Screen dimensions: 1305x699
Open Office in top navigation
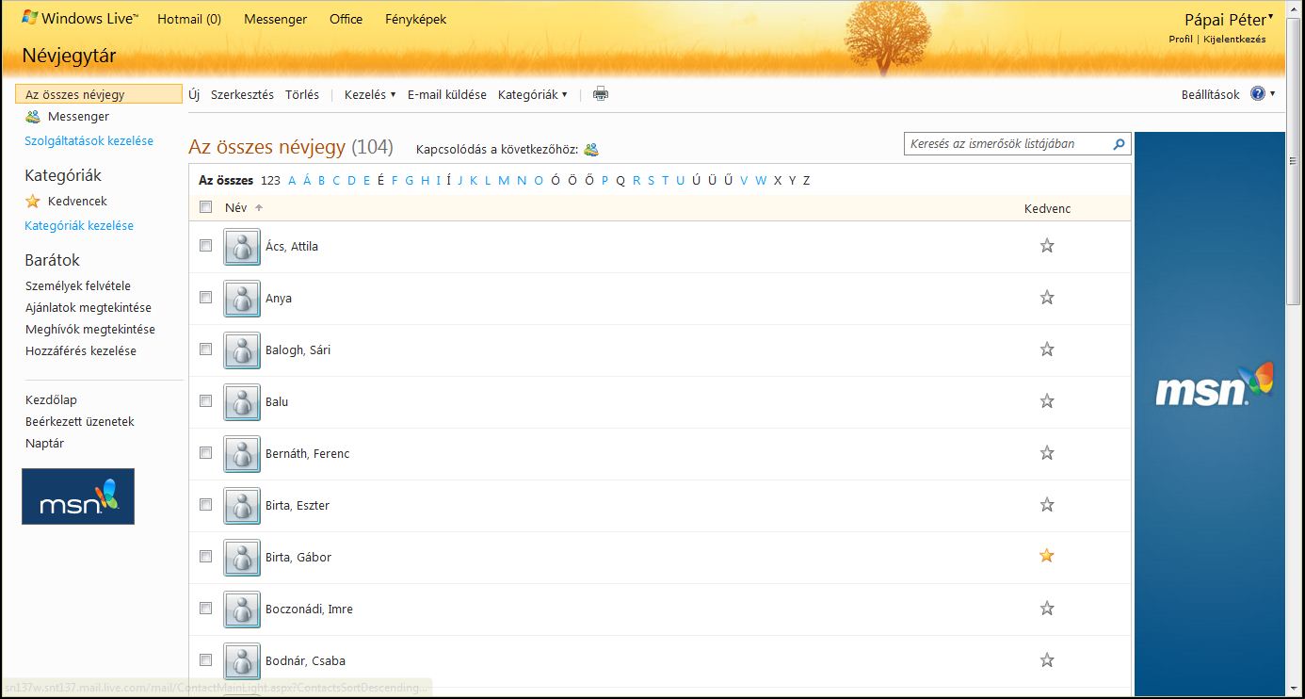(x=346, y=19)
